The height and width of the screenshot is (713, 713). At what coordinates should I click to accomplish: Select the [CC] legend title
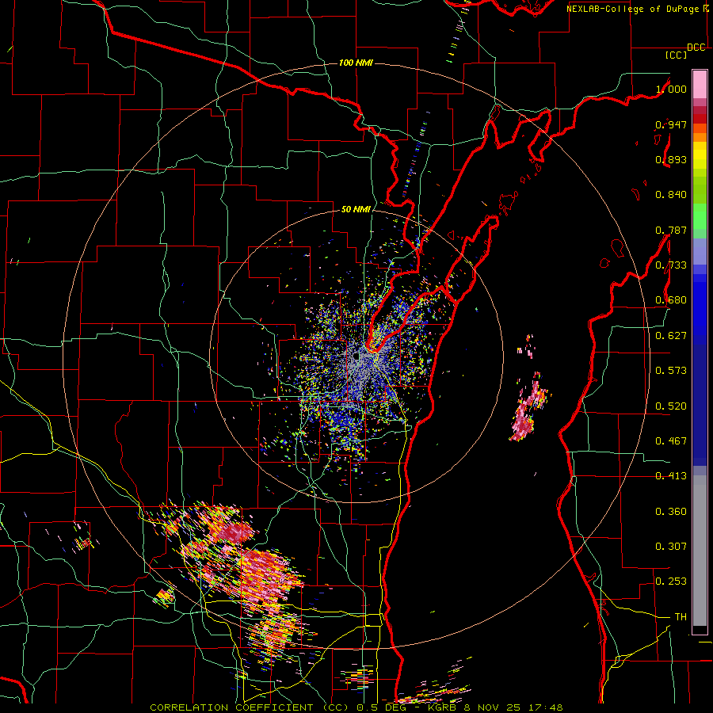(677, 55)
